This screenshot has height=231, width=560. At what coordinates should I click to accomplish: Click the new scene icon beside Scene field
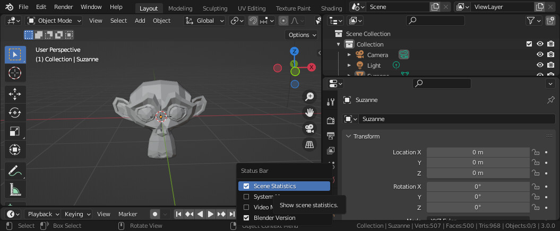(x=435, y=7)
